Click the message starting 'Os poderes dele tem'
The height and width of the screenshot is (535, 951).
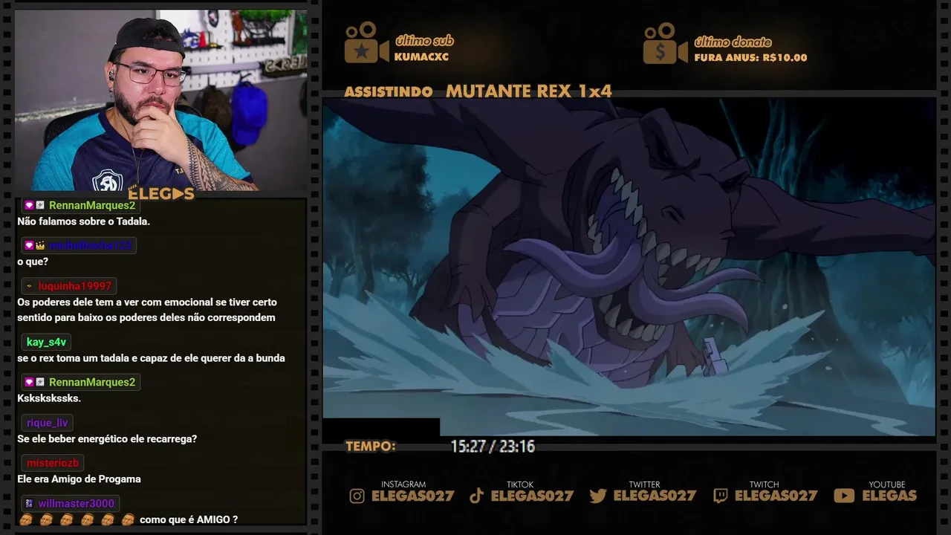pos(147,310)
